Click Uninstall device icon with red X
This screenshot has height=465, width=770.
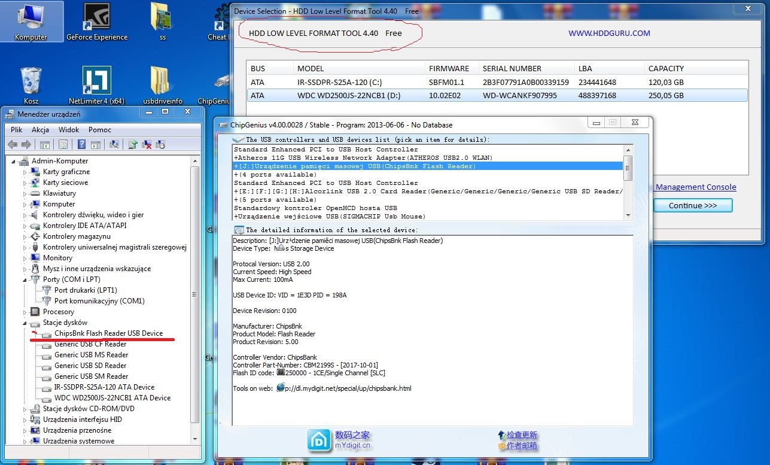pos(146,144)
